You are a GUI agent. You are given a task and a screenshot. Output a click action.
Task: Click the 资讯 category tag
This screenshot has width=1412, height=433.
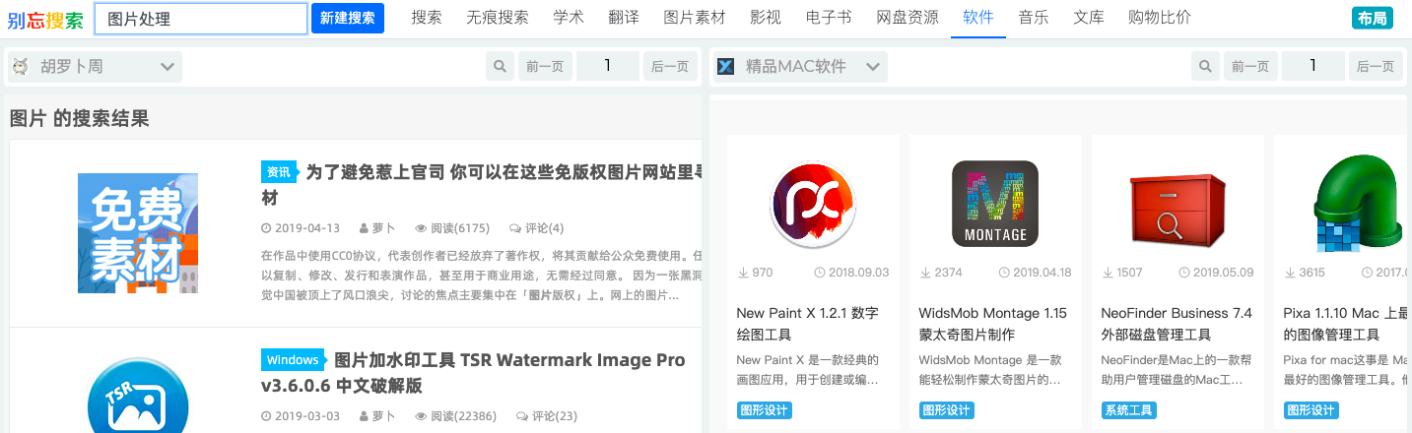279,172
